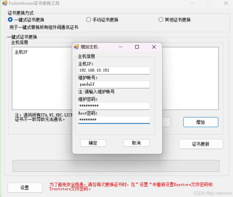Close the FusionAccess main window
This screenshot has width=233, height=197.
pyautogui.click(x=226, y=3)
